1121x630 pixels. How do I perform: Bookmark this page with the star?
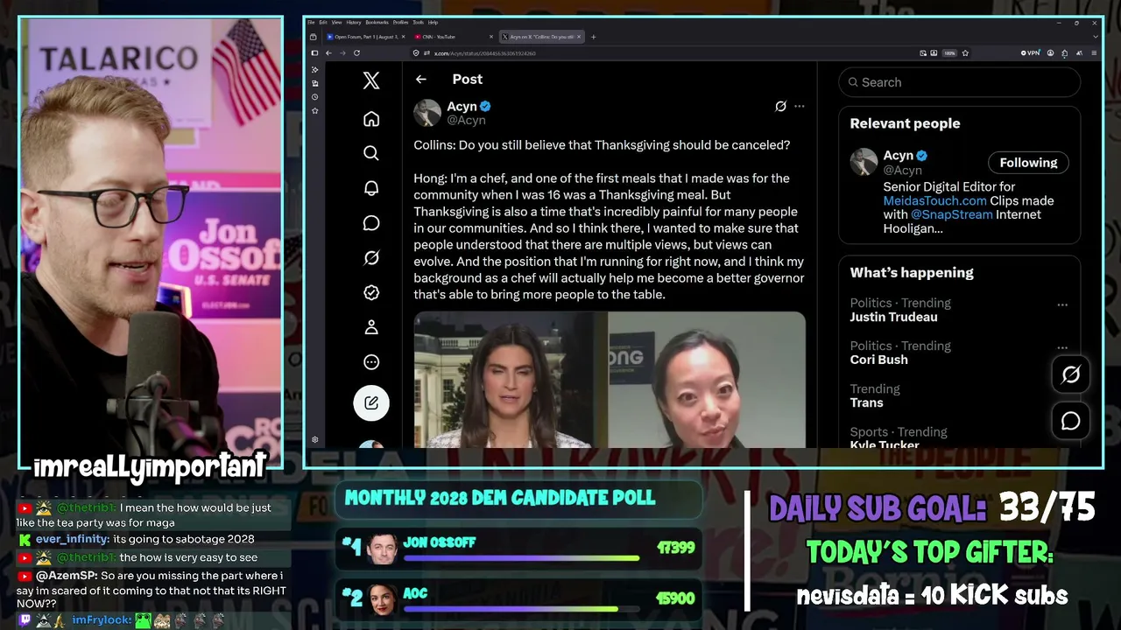(x=965, y=53)
